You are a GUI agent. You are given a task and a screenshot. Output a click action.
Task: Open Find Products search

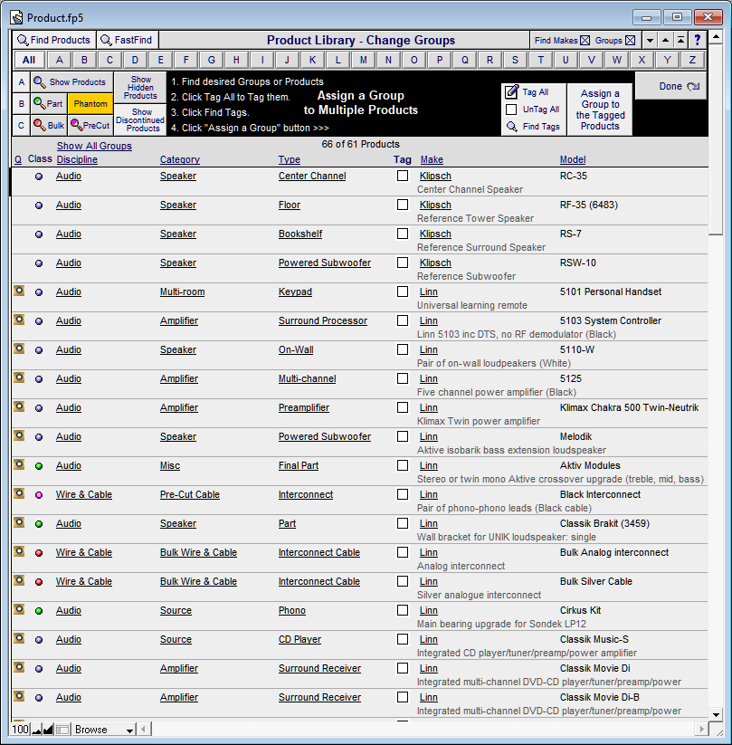54,40
